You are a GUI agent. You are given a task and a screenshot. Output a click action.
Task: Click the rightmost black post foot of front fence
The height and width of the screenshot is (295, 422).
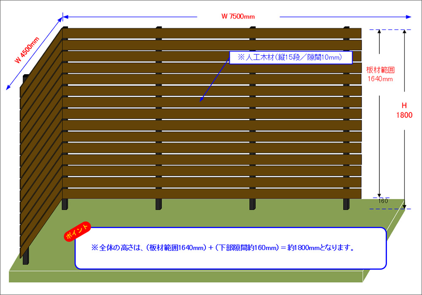coord(346,204)
